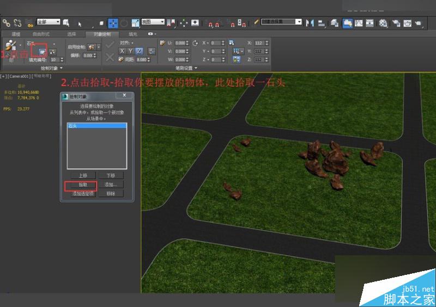The image size is (436, 307).
Task: Switch to the 对象绘制 ribbon tab
Action: (x=101, y=34)
